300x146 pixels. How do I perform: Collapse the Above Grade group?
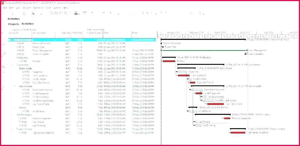[15, 86]
